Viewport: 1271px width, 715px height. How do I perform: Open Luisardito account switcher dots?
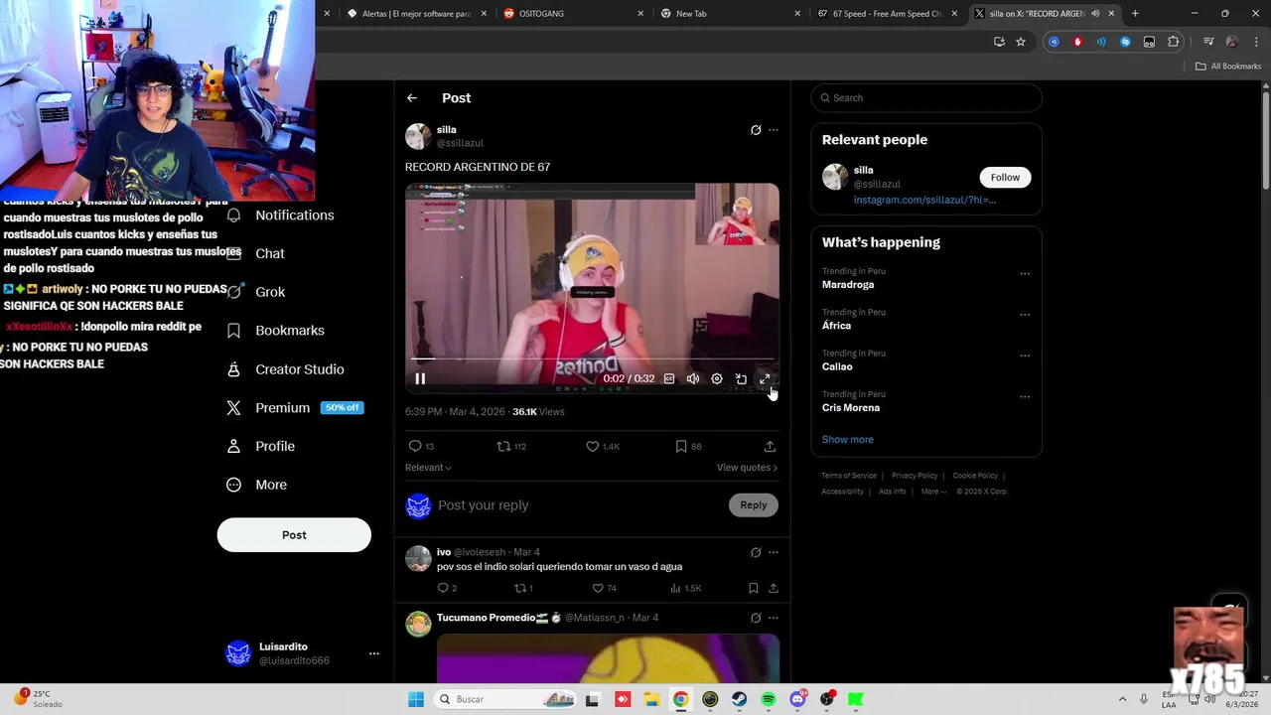click(374, 653)
